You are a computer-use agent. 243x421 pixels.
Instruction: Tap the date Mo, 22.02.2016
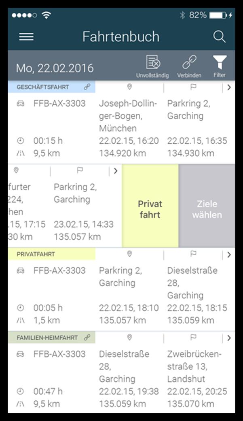55,68
